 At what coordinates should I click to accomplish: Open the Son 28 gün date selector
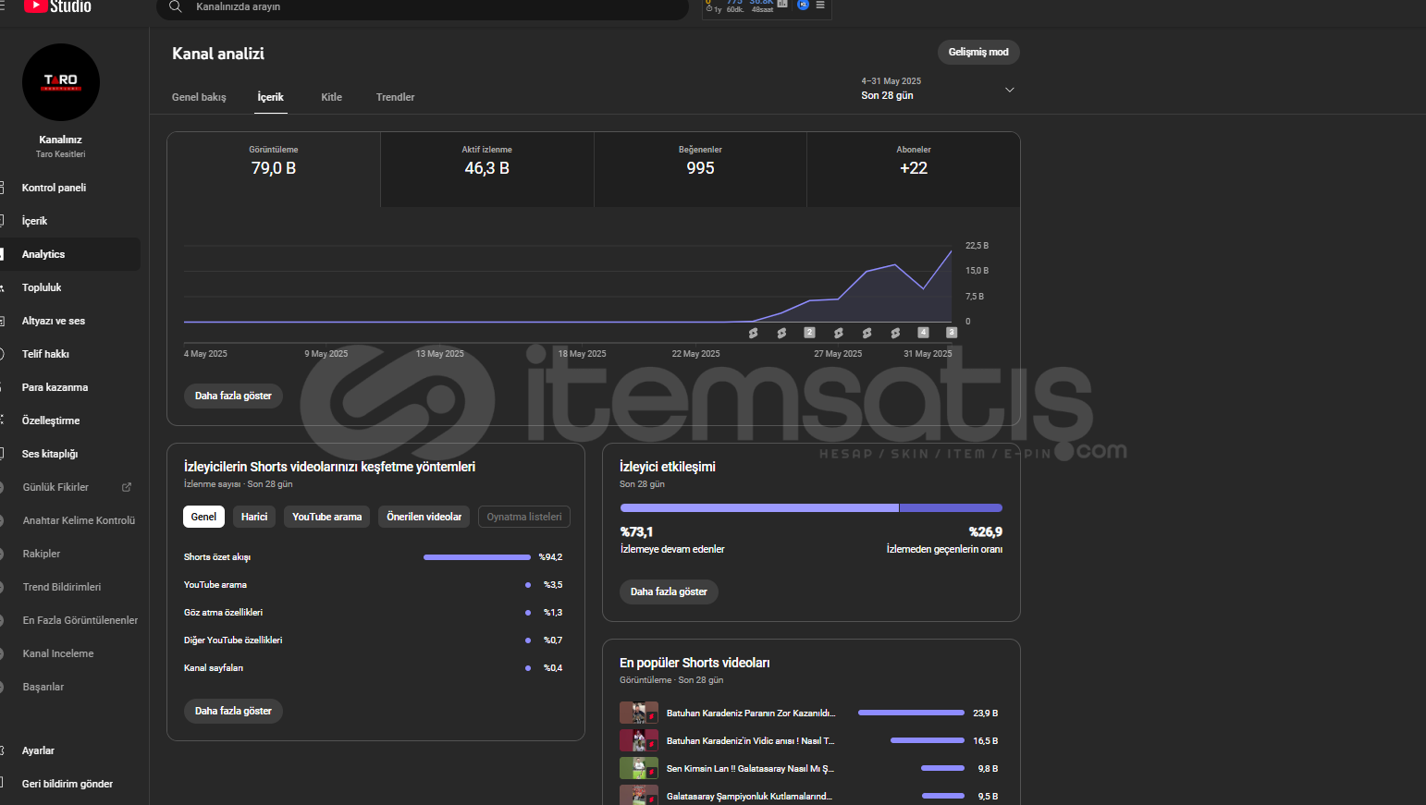click(x=938, y=89)
